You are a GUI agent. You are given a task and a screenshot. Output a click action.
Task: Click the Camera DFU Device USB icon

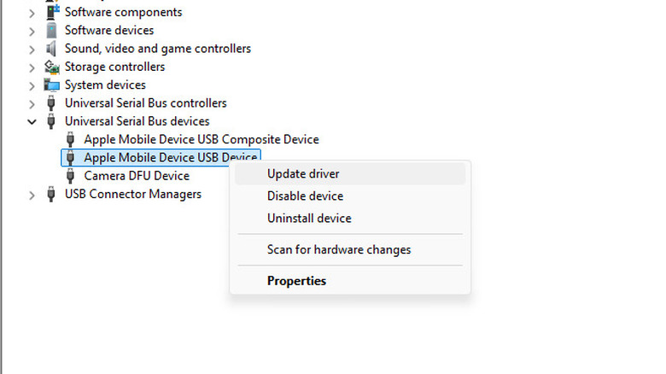click(x=71, y=176)
